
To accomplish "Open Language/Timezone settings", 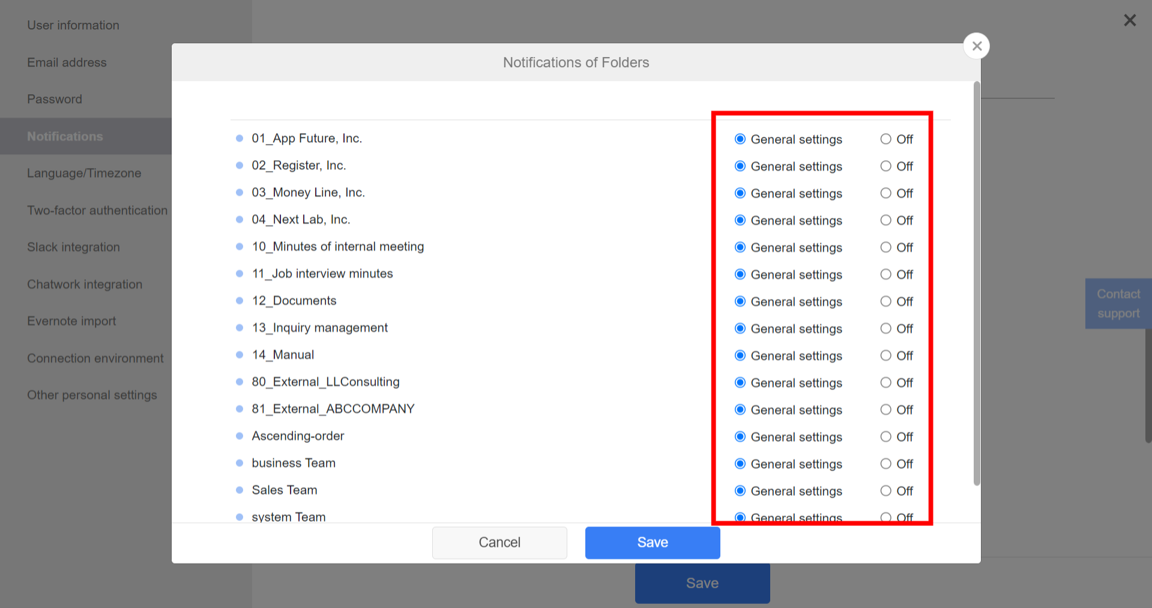I will click(x=83, y=173).
